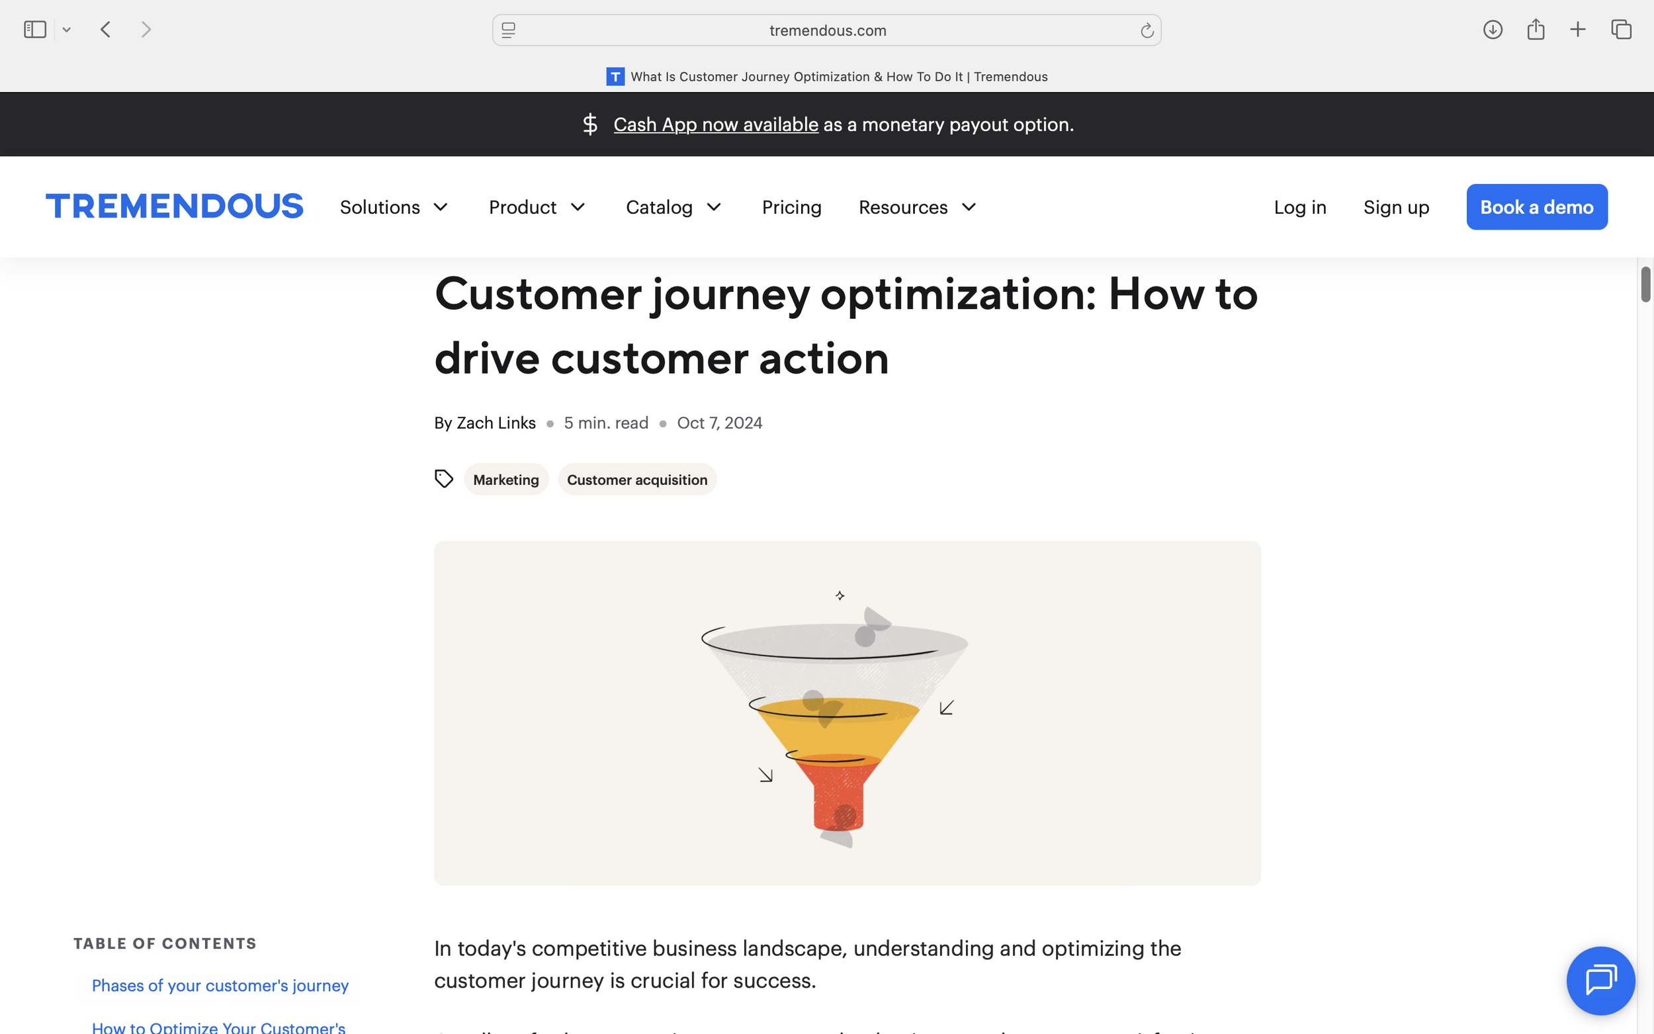Expand the Catalog menu
The height and width of the screenshot is (1034, 1654).
click(674, 207)
